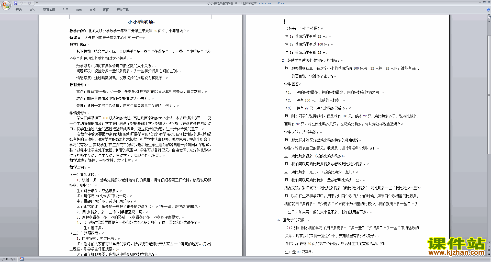Click the line 难点：能在具体情境中描述数的相对大小关系

[x=114, y=98]
